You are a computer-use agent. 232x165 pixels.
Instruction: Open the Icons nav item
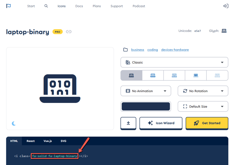tap(62, 6)
